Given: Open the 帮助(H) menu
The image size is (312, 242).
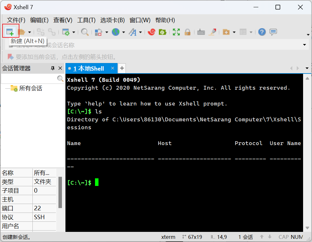Looking at the screenshot, I should 165,20.
